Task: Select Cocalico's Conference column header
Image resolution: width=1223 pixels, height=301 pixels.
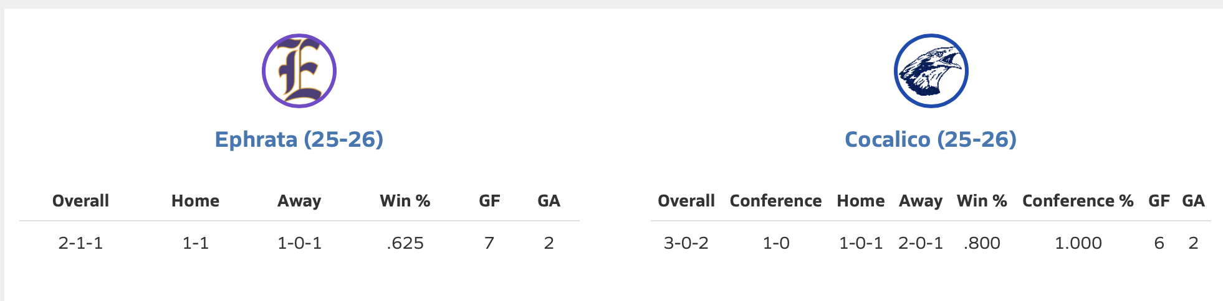Action: pyautogui.click(x=775, y=201)
